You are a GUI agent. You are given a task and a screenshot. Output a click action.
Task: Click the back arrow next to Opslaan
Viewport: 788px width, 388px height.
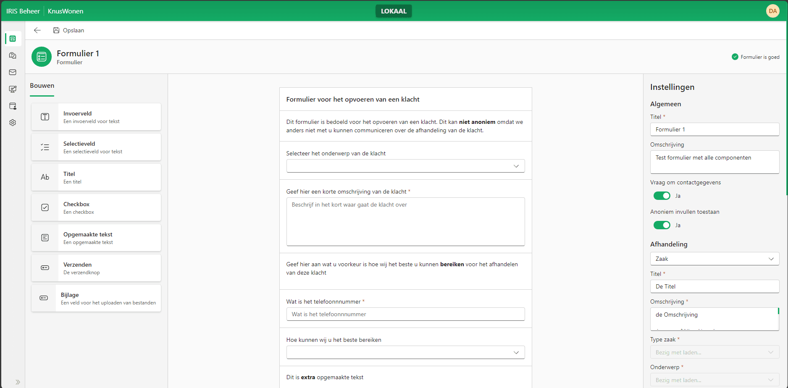pos(37,30)
